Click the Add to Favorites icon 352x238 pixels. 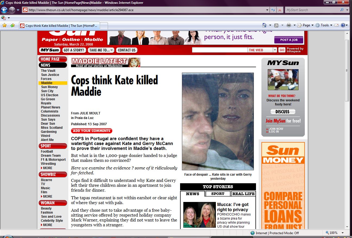[x=12, y=25]
